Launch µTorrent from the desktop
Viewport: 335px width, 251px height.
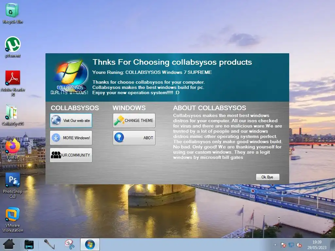click(13, 47)
